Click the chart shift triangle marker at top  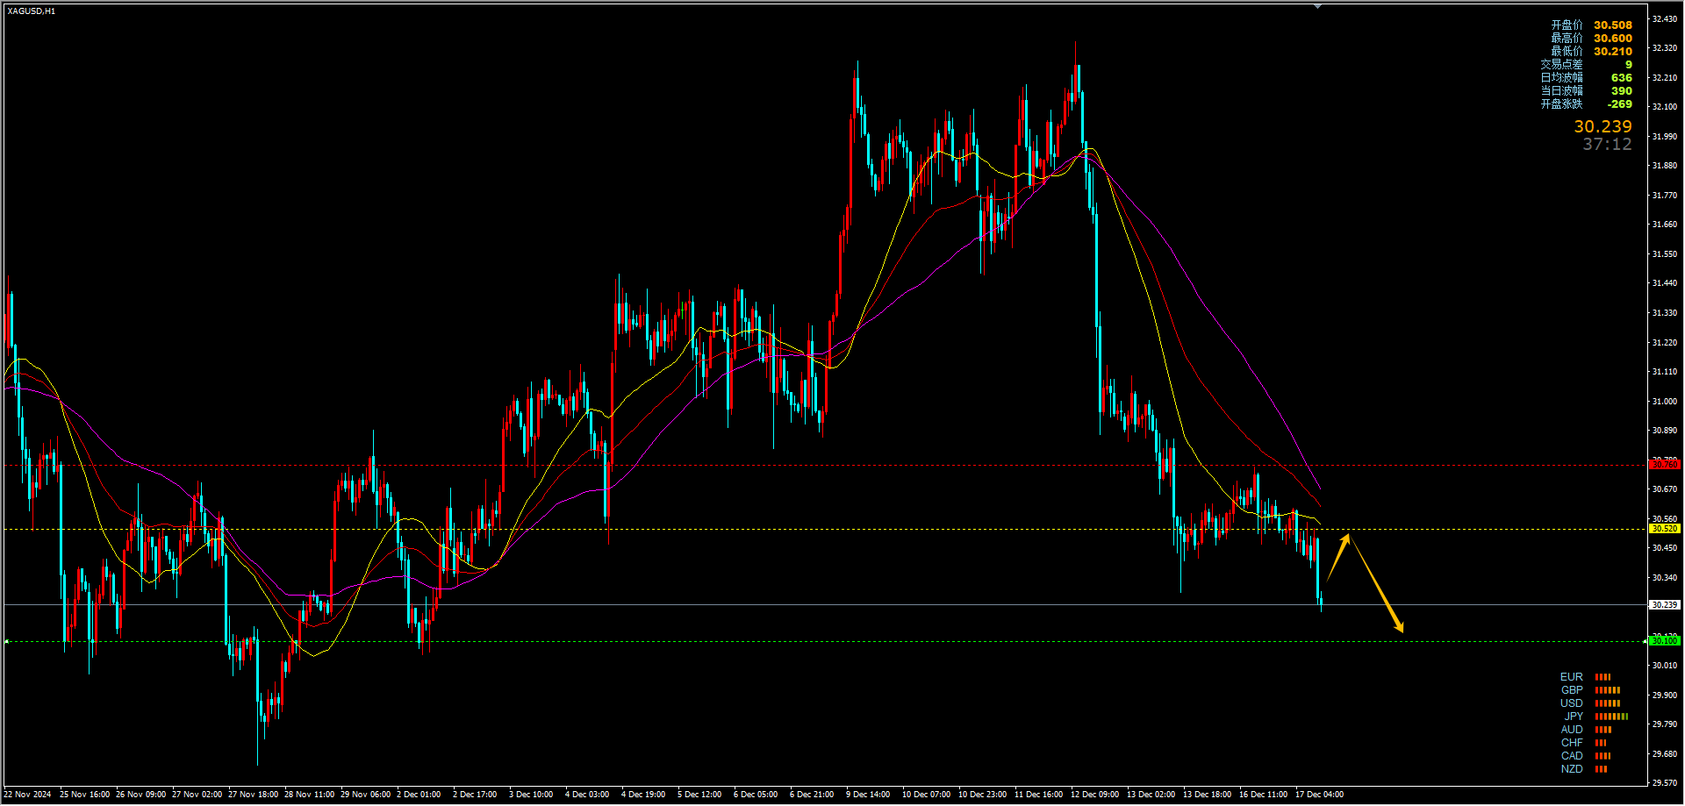point(1317,6)
